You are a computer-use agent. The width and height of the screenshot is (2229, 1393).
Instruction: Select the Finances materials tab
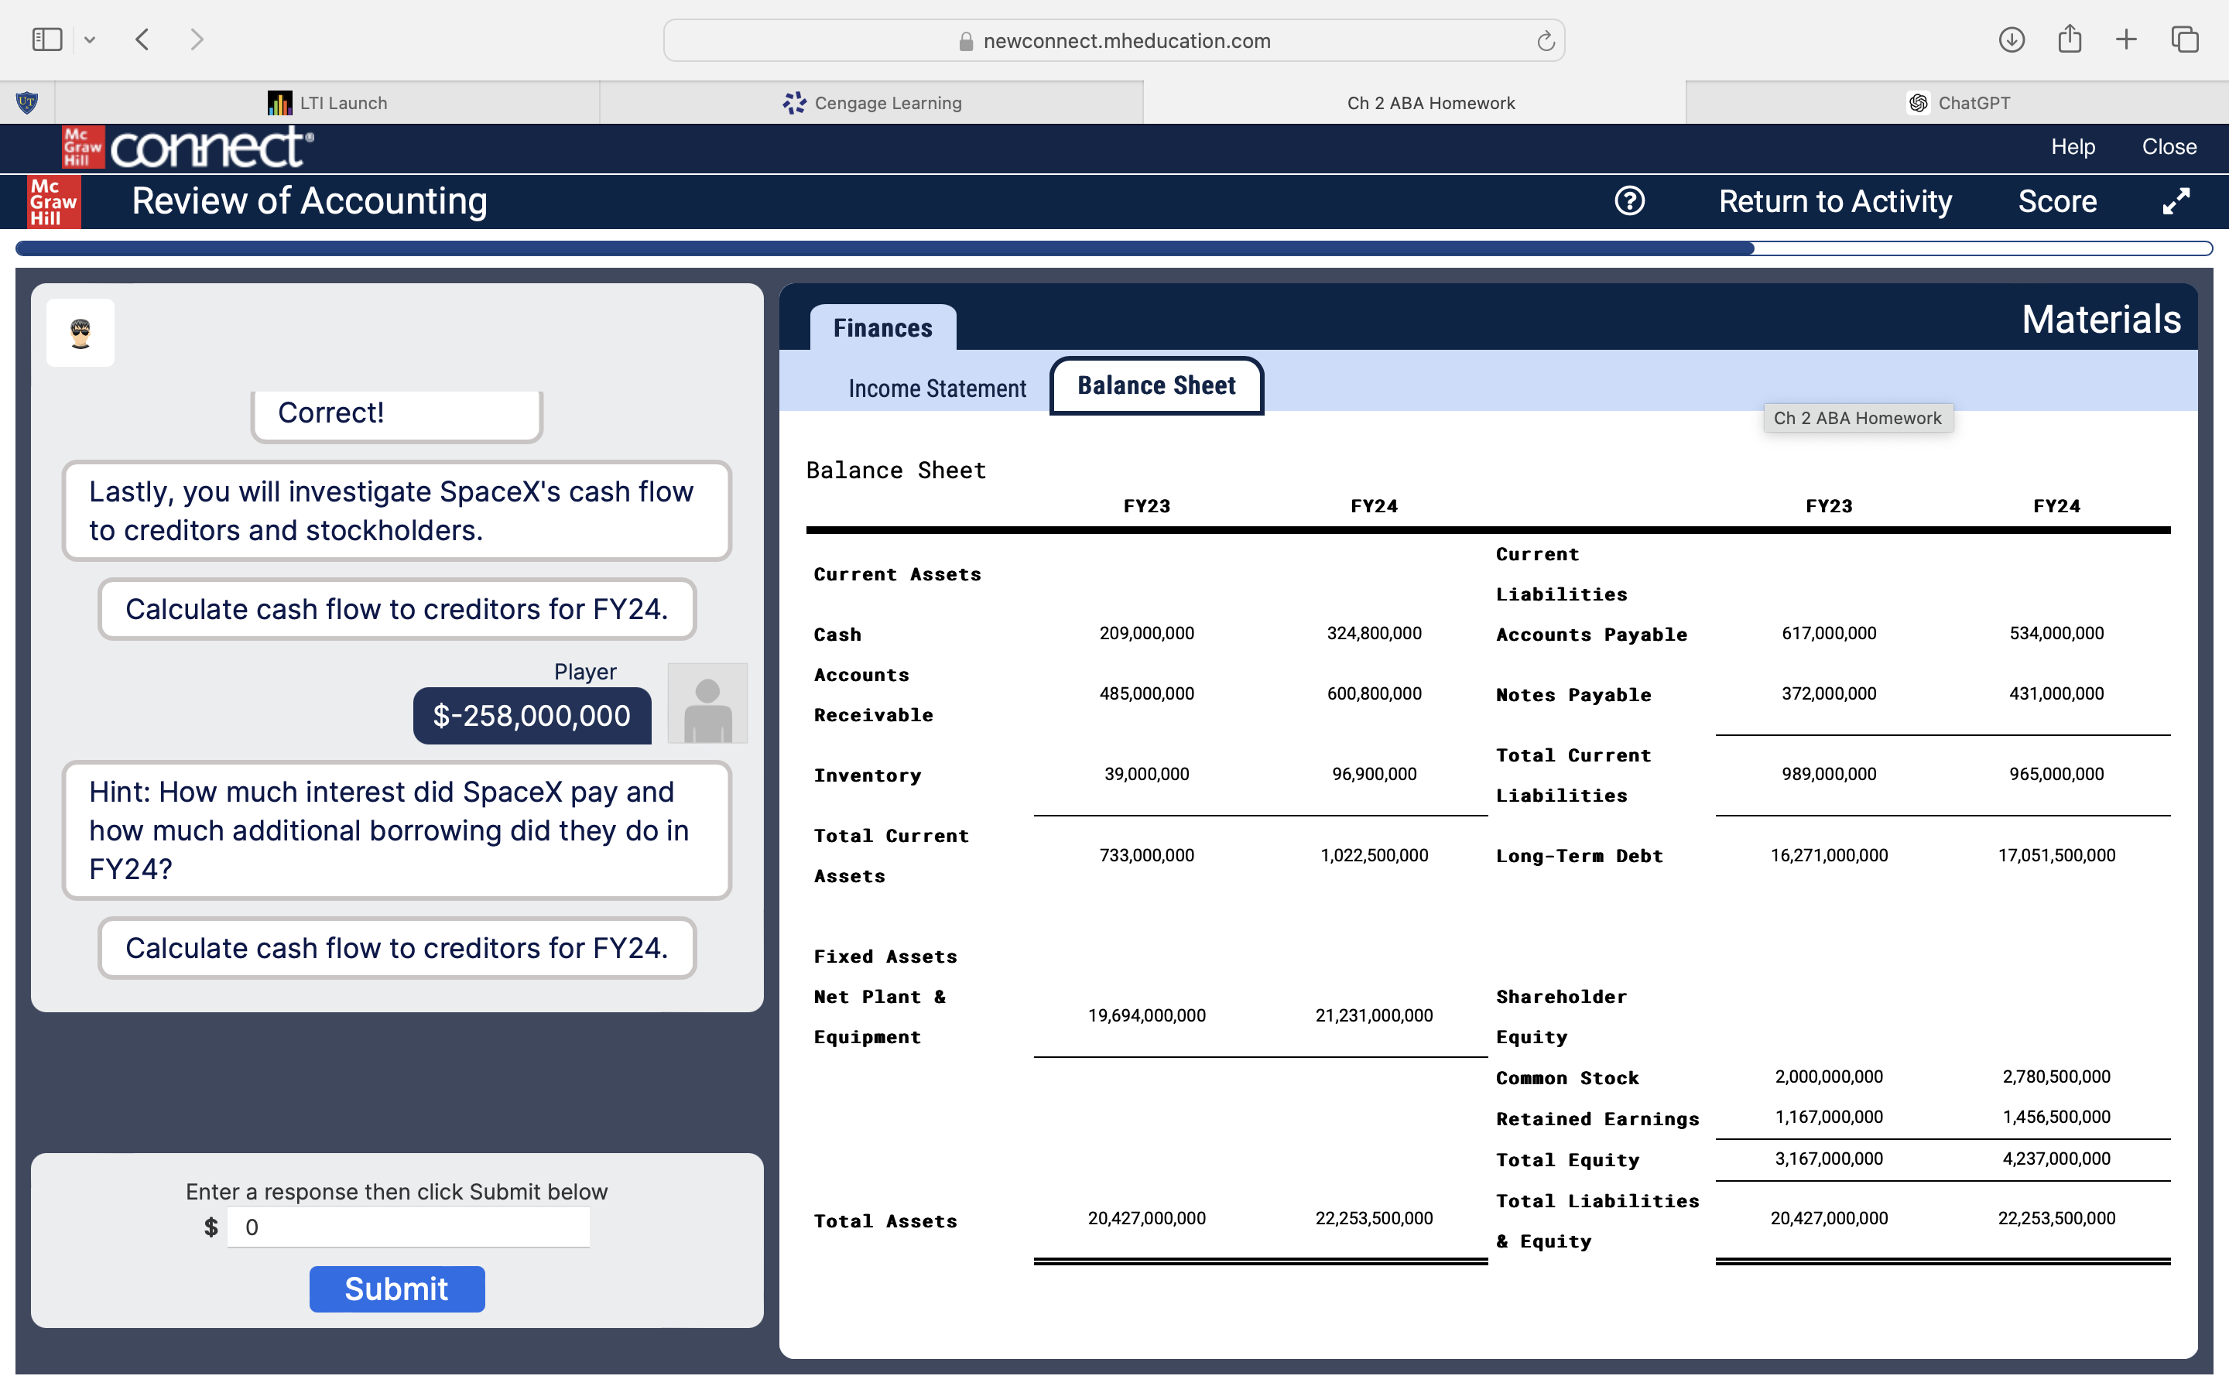(x=882, y=328)
